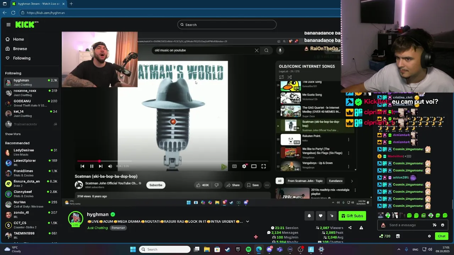Open Classybeef recommended channel

coord(31,194)
